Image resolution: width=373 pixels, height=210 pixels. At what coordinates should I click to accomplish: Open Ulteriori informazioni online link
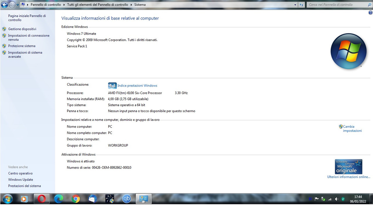[x=349, y=177]
